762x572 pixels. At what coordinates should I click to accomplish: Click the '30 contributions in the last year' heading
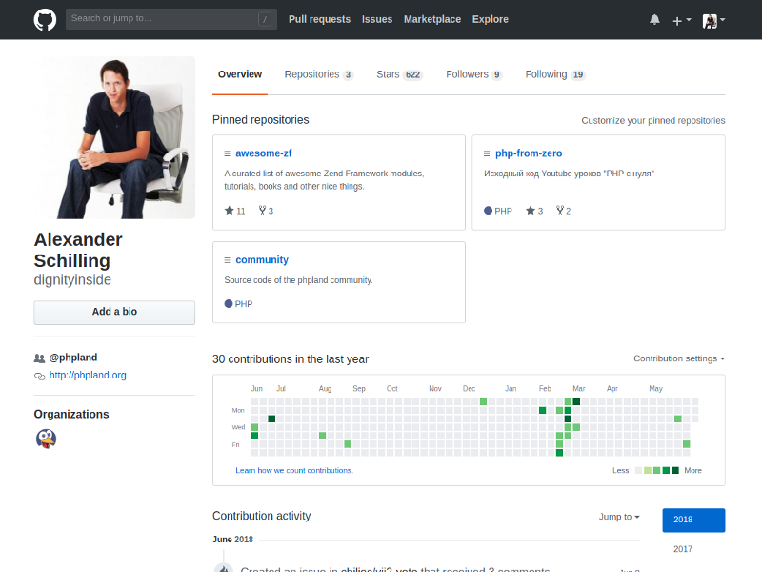click(x=291, y=359)
